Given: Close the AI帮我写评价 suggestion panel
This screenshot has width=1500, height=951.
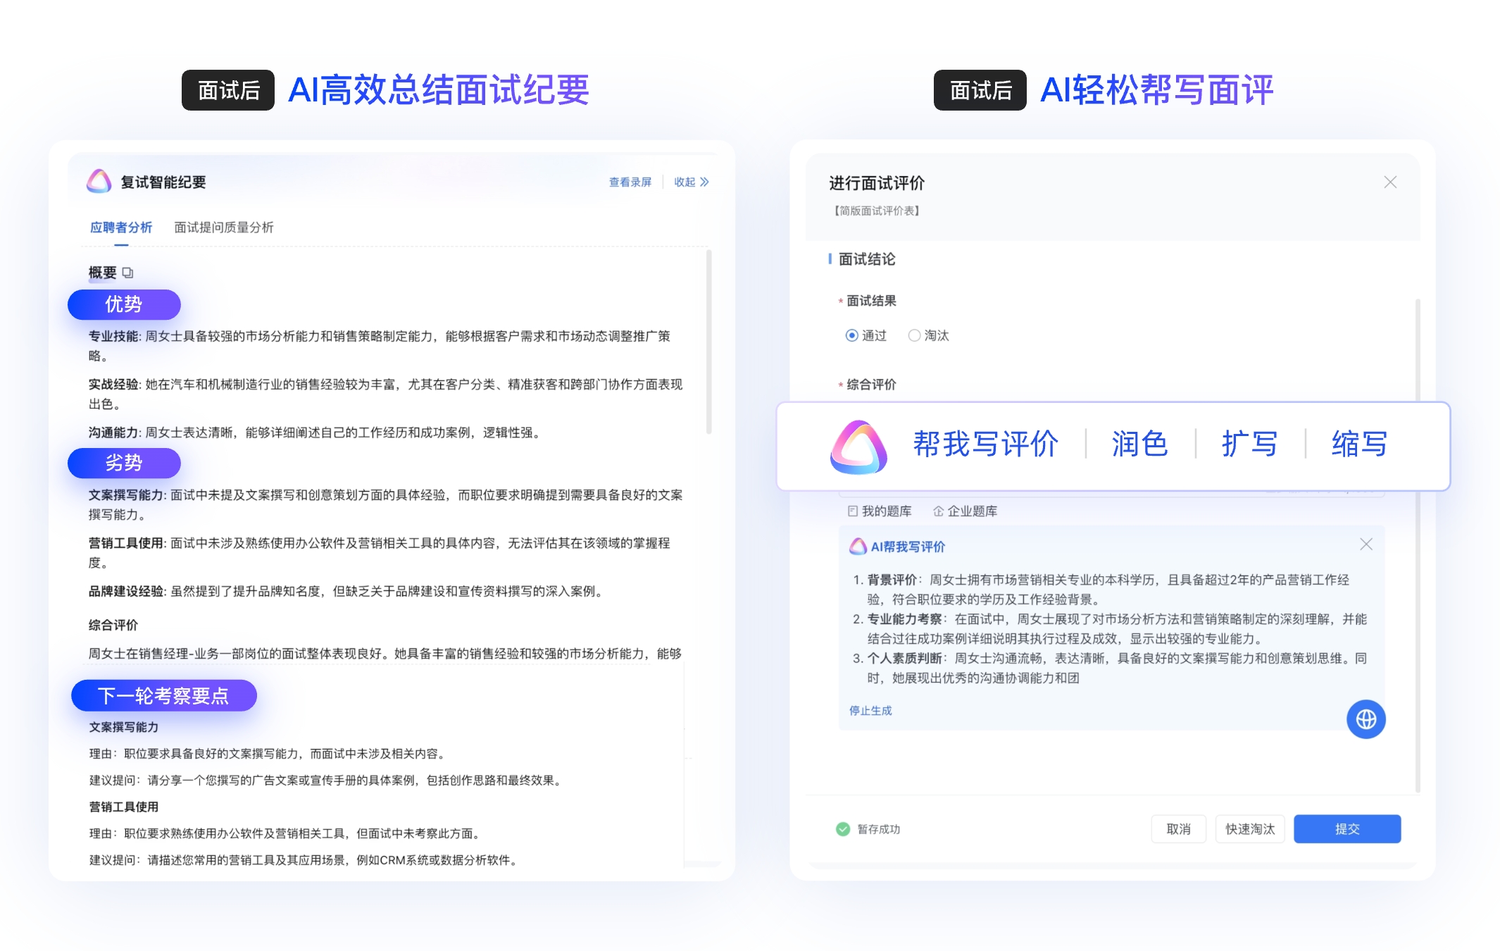Looking at the screenshot, I should point(1365,545).
